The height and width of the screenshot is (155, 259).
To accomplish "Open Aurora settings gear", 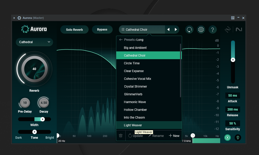I will (201, 30).
